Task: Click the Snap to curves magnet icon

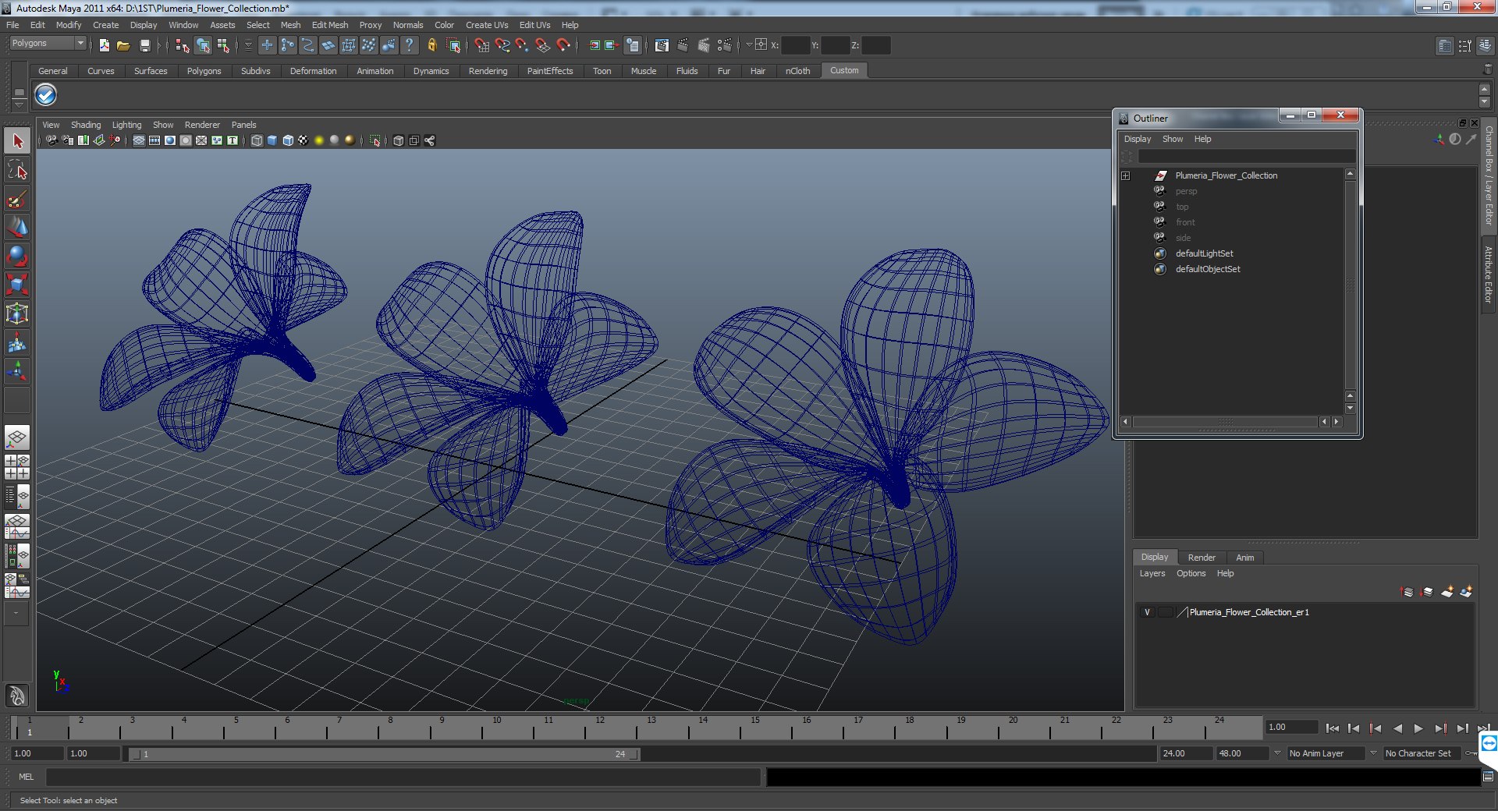Action: point(502,45)
